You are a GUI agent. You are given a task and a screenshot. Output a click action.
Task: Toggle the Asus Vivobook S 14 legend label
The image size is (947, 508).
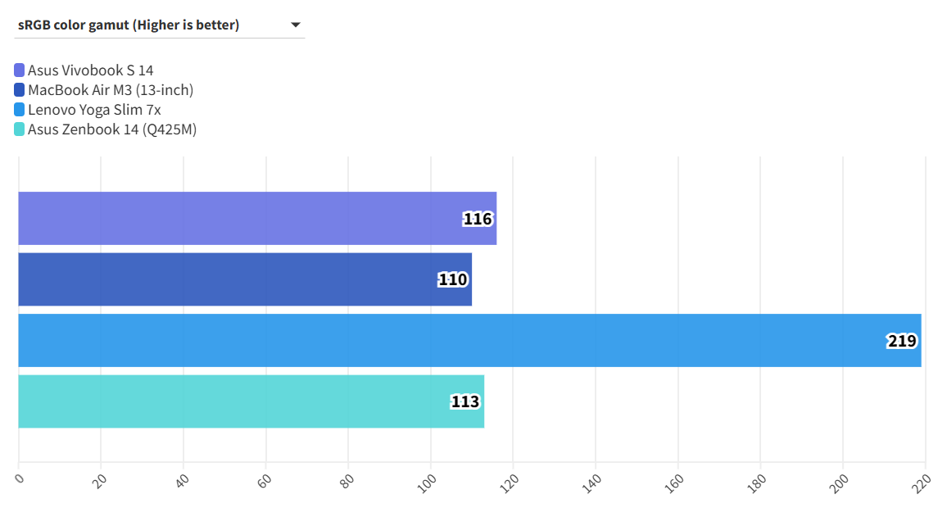coord(90,70)
